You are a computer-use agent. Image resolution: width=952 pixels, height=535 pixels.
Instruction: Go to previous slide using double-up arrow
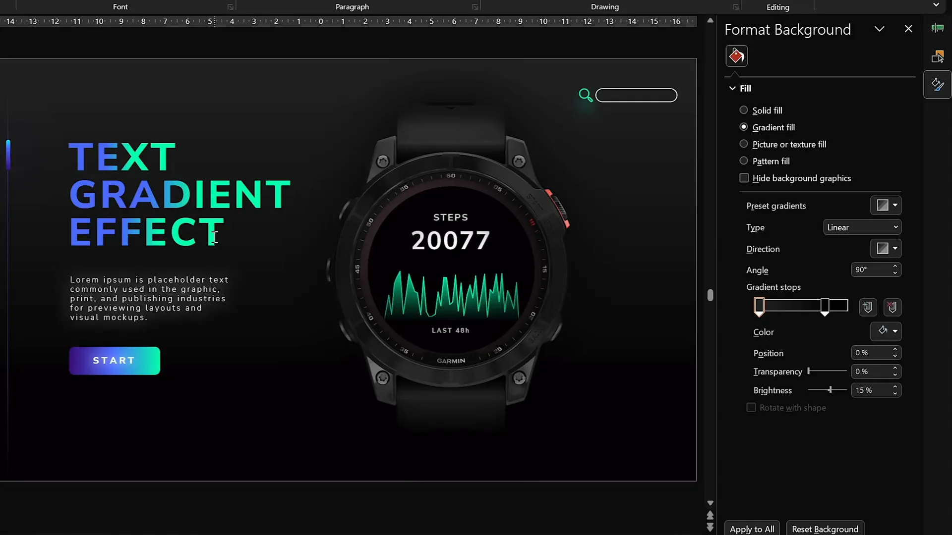[710, 515]
